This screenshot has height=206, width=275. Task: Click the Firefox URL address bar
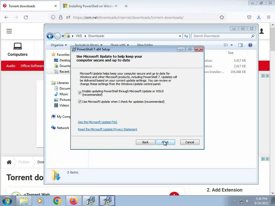pos(128,17)
